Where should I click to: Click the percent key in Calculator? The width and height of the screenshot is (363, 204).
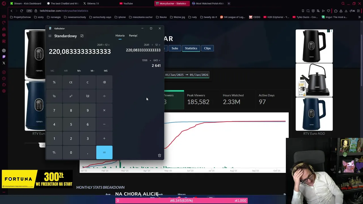tap(54, 82)
